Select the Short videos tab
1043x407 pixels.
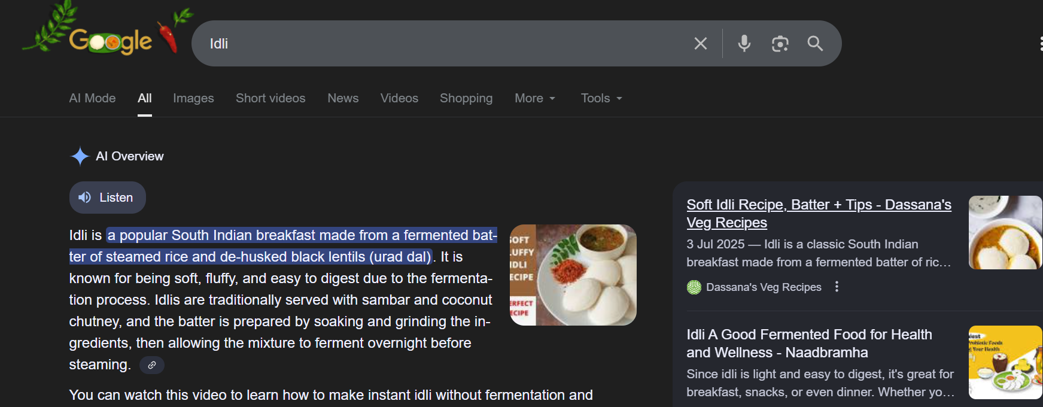(270, 98)
